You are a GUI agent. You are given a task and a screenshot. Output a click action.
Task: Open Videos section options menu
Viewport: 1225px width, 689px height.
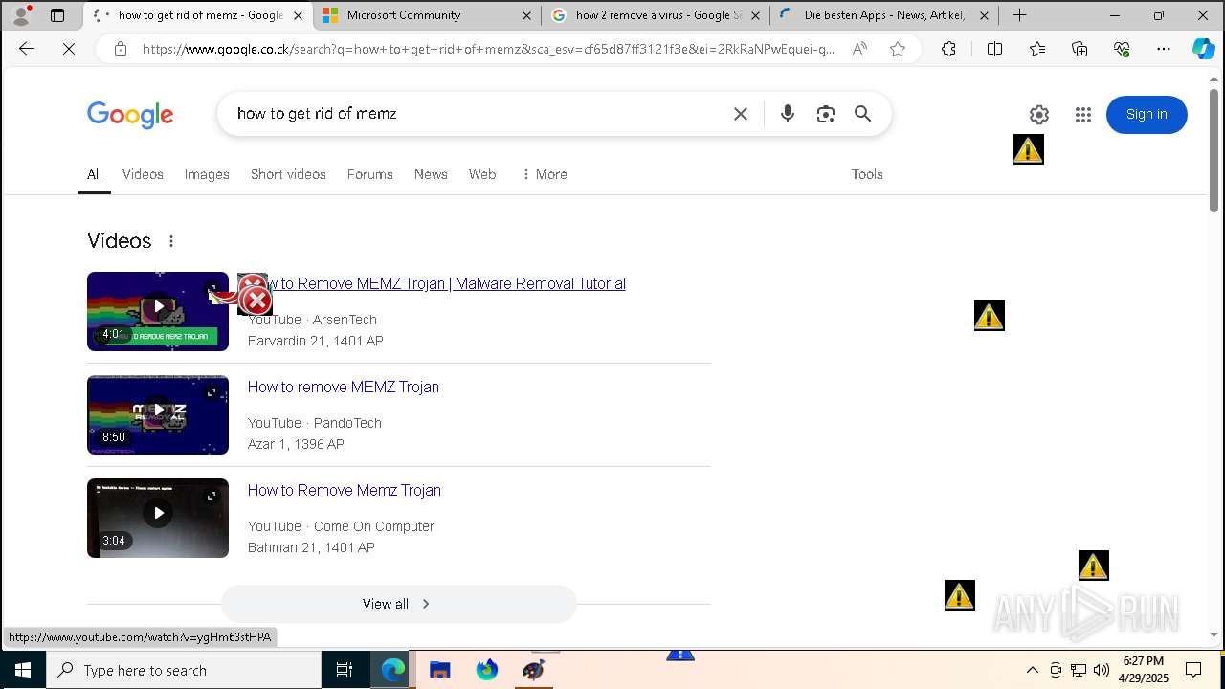point(171,241)
